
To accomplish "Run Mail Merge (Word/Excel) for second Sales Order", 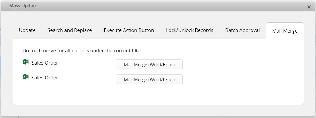I will [149, 79].
